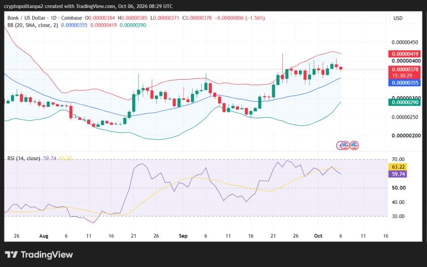Image resolution: width=427 pixels, height=267 pixels.
Task: Click the blue 0.00000355 price axis tag
Action: [404, 83]
